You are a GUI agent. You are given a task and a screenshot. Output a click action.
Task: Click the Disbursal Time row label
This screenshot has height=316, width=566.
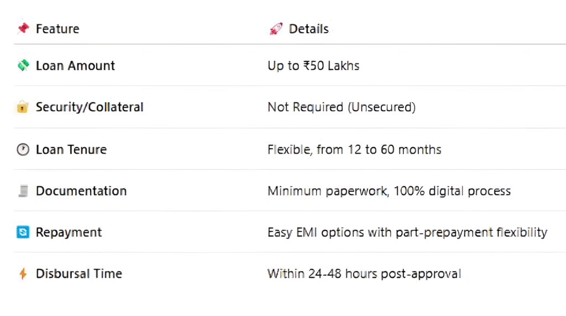(79, 273)
